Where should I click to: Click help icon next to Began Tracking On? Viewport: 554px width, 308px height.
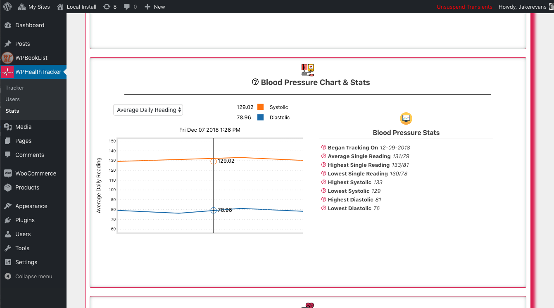(x=323, y=147)
